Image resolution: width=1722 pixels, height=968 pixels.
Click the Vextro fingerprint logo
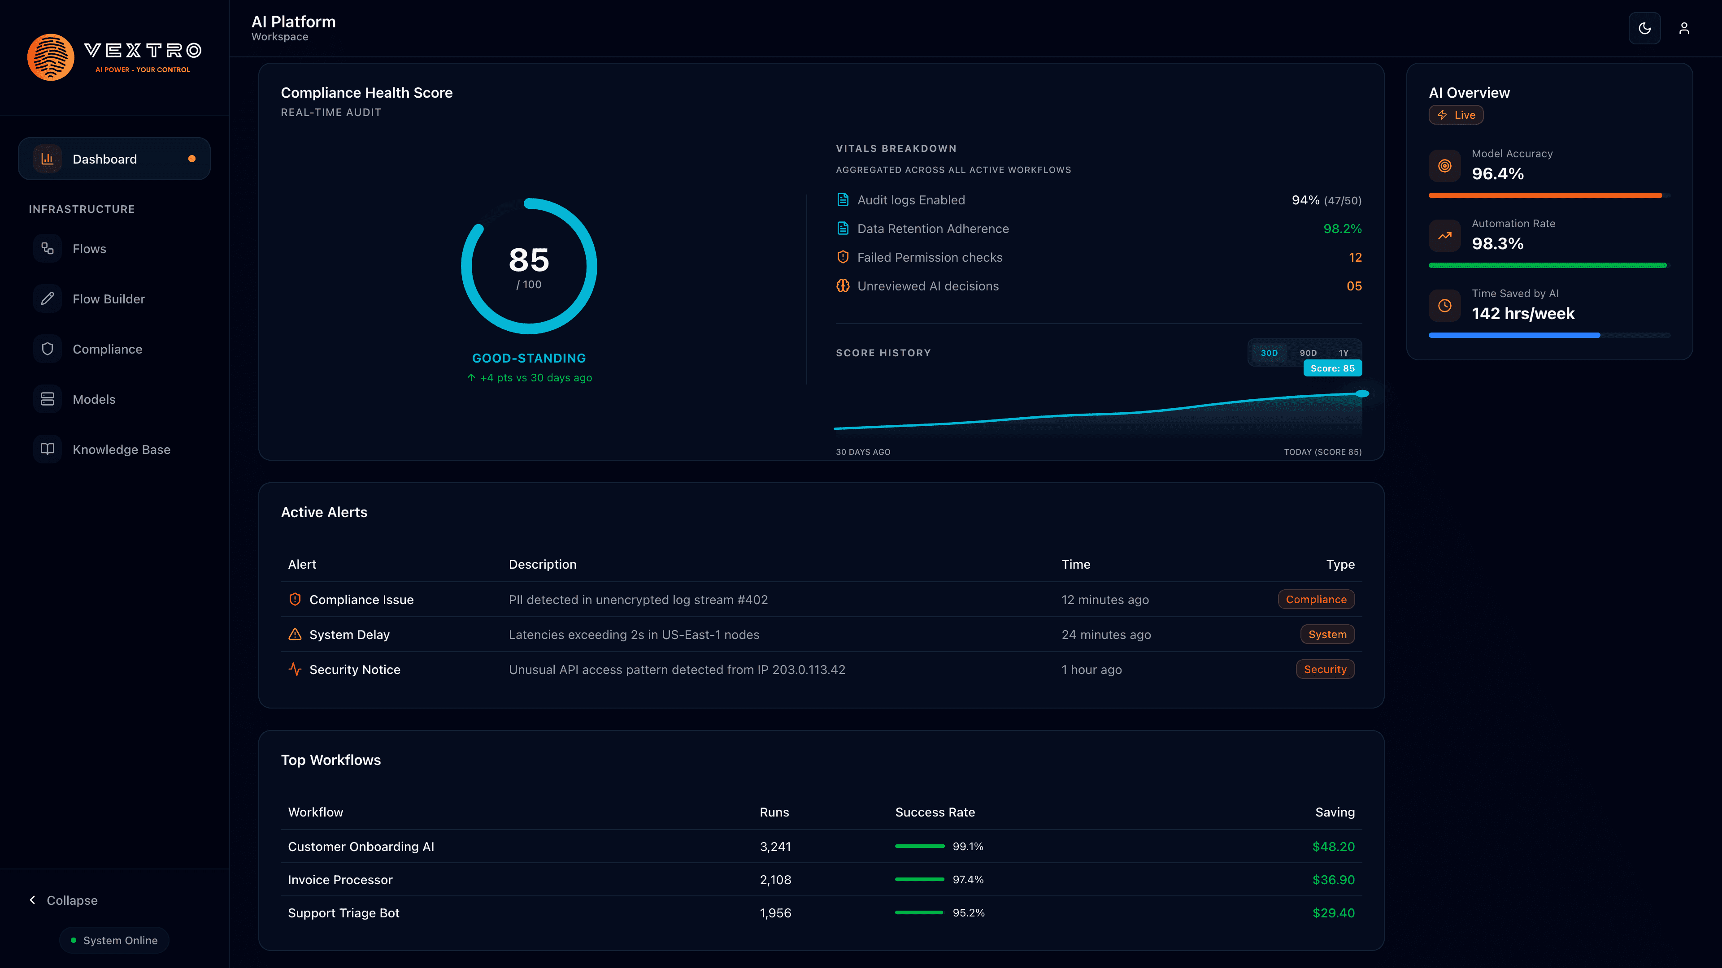click(x=51, y=57)
